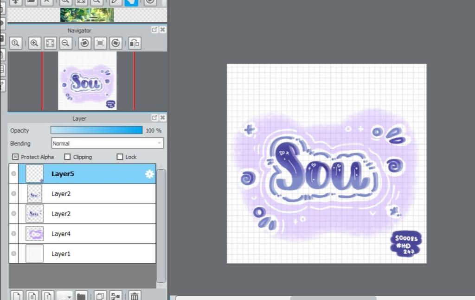This screenshot has width=475, height=300.
Task: Toggle visibility of Layer4
Action: coord(13,234)
